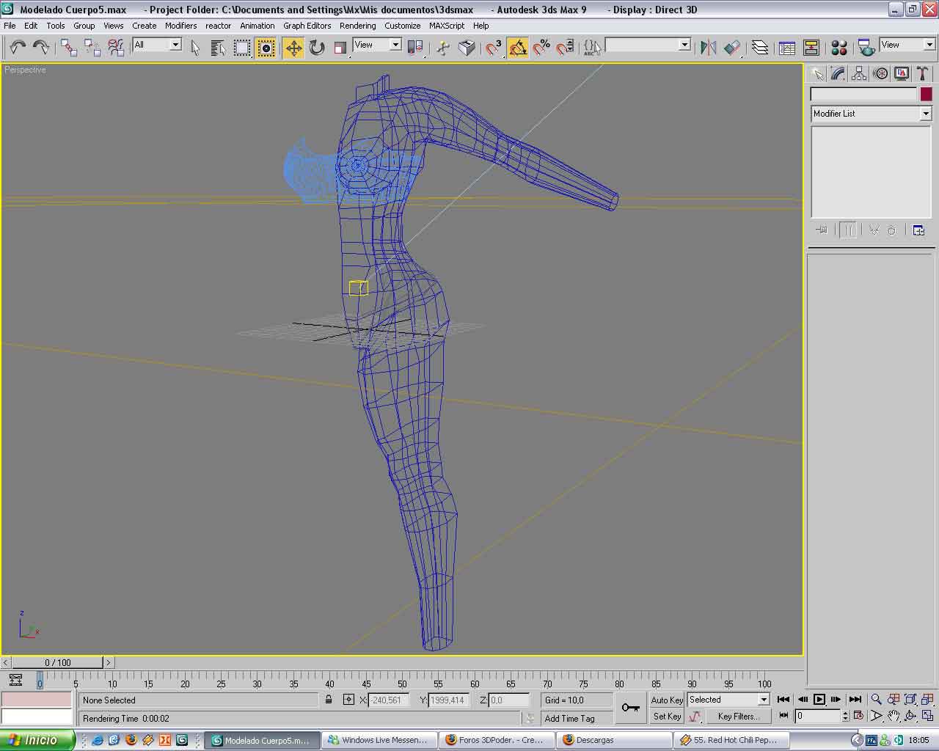Screen dimensions: 939x751
Task: Select the Select and Rotate tool
Action: [317, 48]
